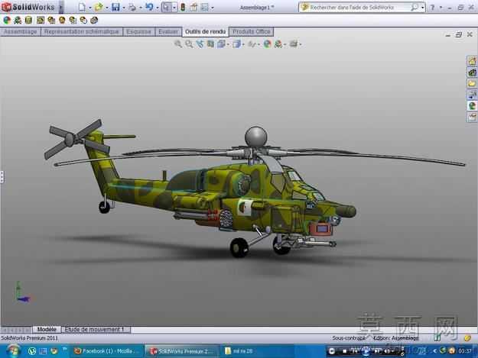
Task: Expand the Apply Scene dropdown arrow
Action: click(285, 45)
